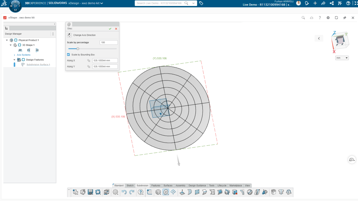
Task: Uncheck Scale by Bounding Box
Action: tap(69, 55)
